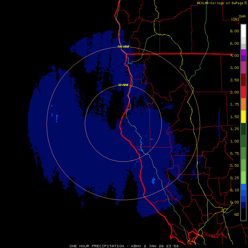The height and width of the screenshot is (248, 248).
Task: Click the 1.00 legend value
Action: 234,141
